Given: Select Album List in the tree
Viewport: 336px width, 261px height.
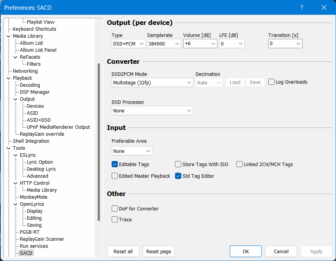Looking at the screenshot, I should pyautogui.click(x=31, y=43).
